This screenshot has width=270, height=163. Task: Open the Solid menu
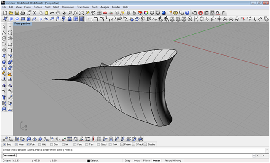click(x=48, y=7)
